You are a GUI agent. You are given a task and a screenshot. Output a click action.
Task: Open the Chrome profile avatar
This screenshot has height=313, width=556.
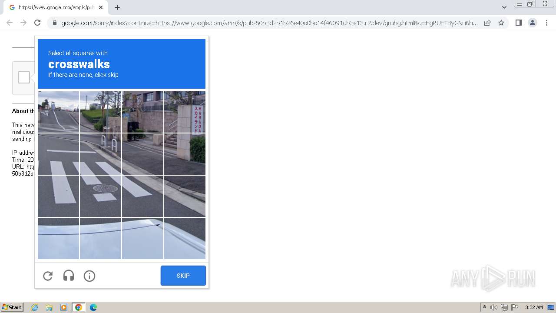click(533, 23)
